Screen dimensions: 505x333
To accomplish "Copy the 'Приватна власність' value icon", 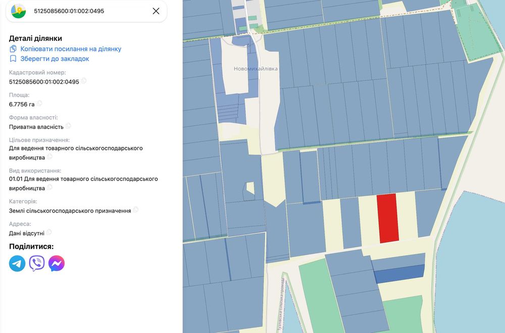I will pyautogui.click(x=68, y=126).
